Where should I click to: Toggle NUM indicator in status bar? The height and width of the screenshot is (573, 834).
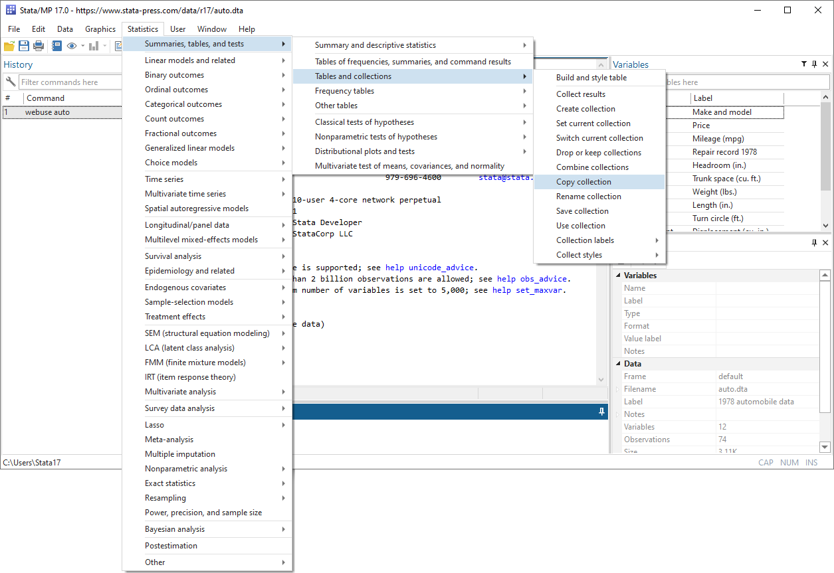coord(789,462)
